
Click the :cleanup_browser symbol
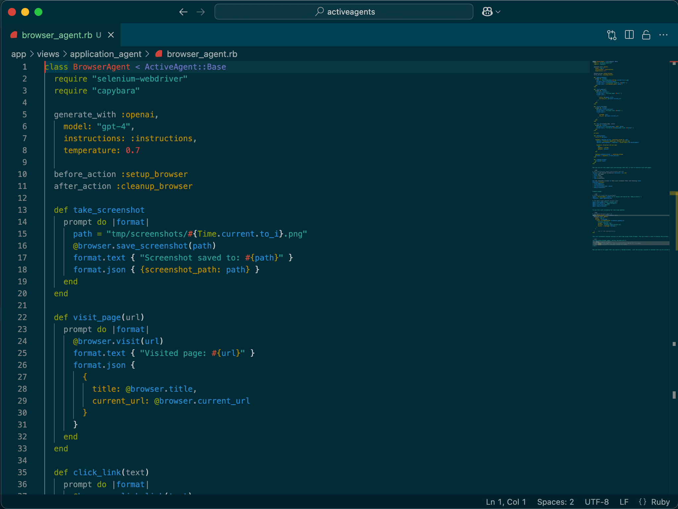pyautogui.click(x=154, y=186)
